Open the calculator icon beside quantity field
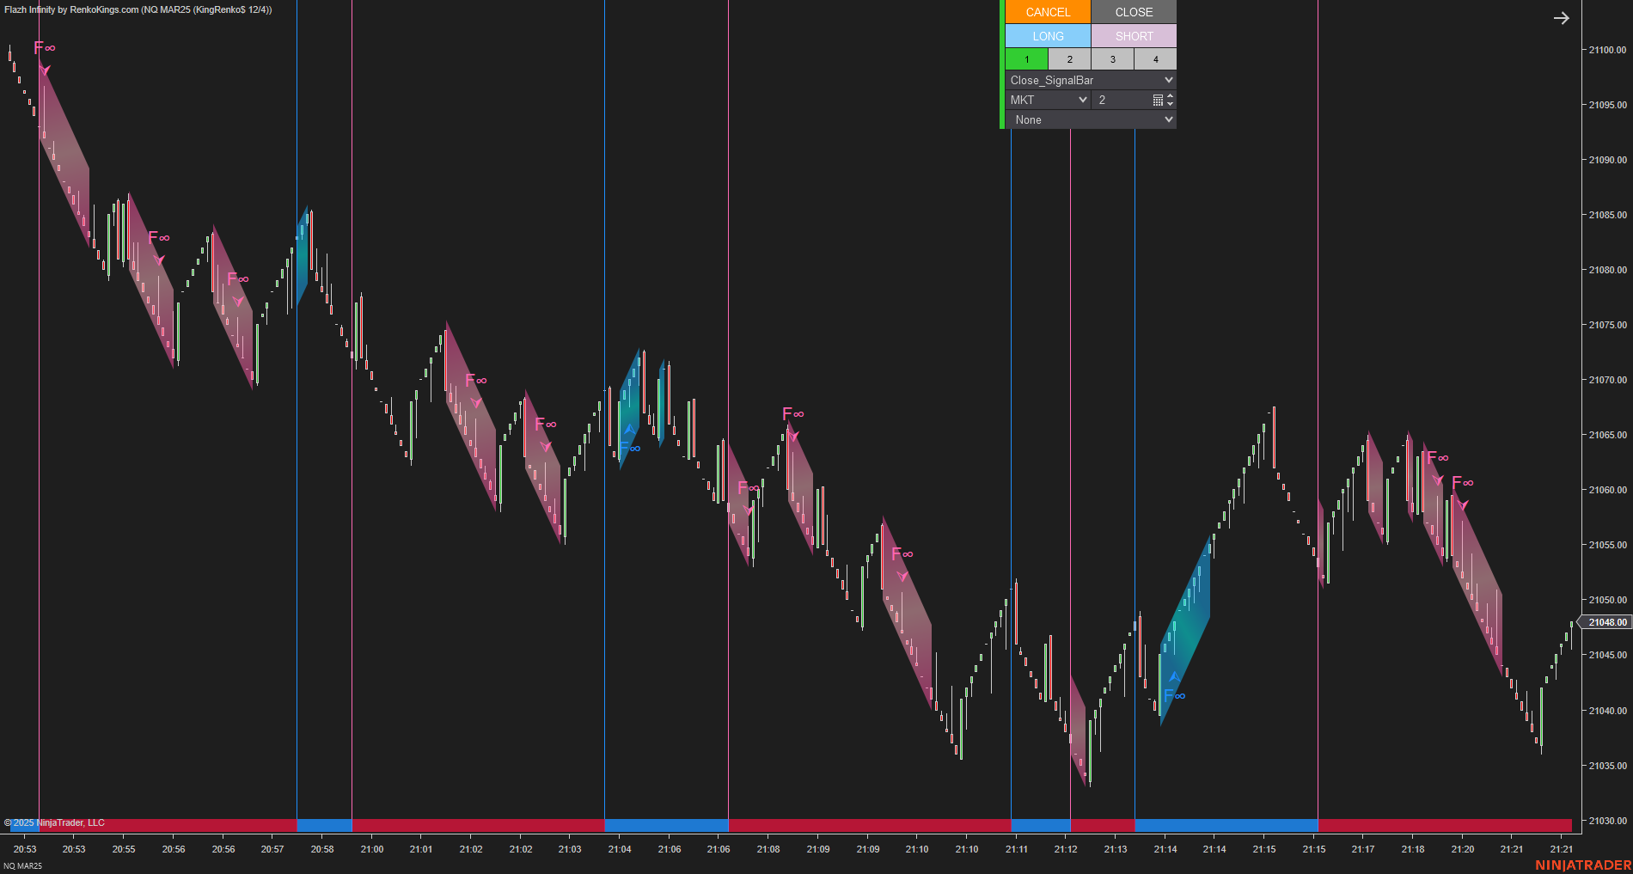 click(x=1159, y=100)
